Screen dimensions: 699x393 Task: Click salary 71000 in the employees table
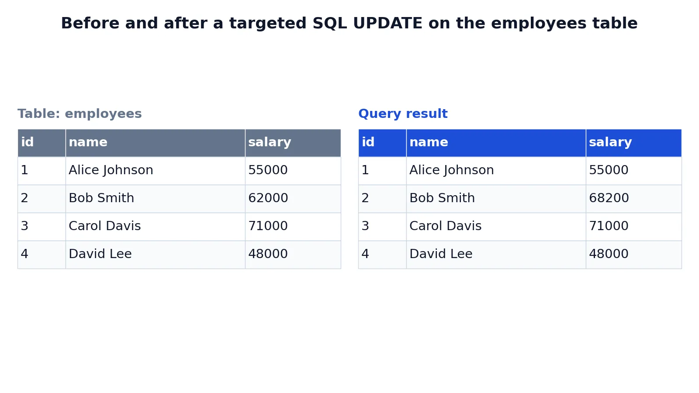(293, 227)
